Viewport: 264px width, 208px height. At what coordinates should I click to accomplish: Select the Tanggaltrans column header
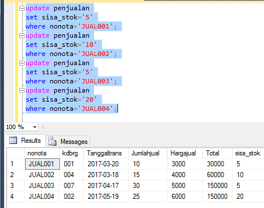coord(106,153)
